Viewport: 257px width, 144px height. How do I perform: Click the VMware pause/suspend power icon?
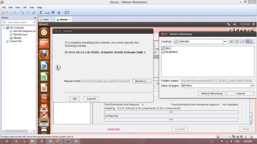[x=3, y=12]
